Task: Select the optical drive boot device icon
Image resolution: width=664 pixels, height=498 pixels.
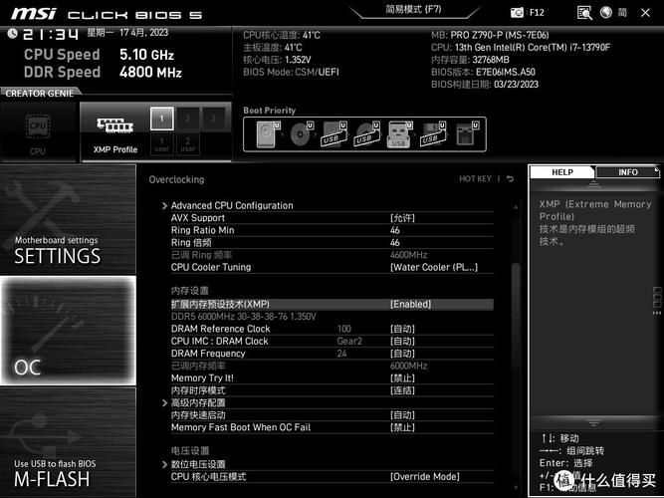Action: pyautogui.click(x=302, y=134)
